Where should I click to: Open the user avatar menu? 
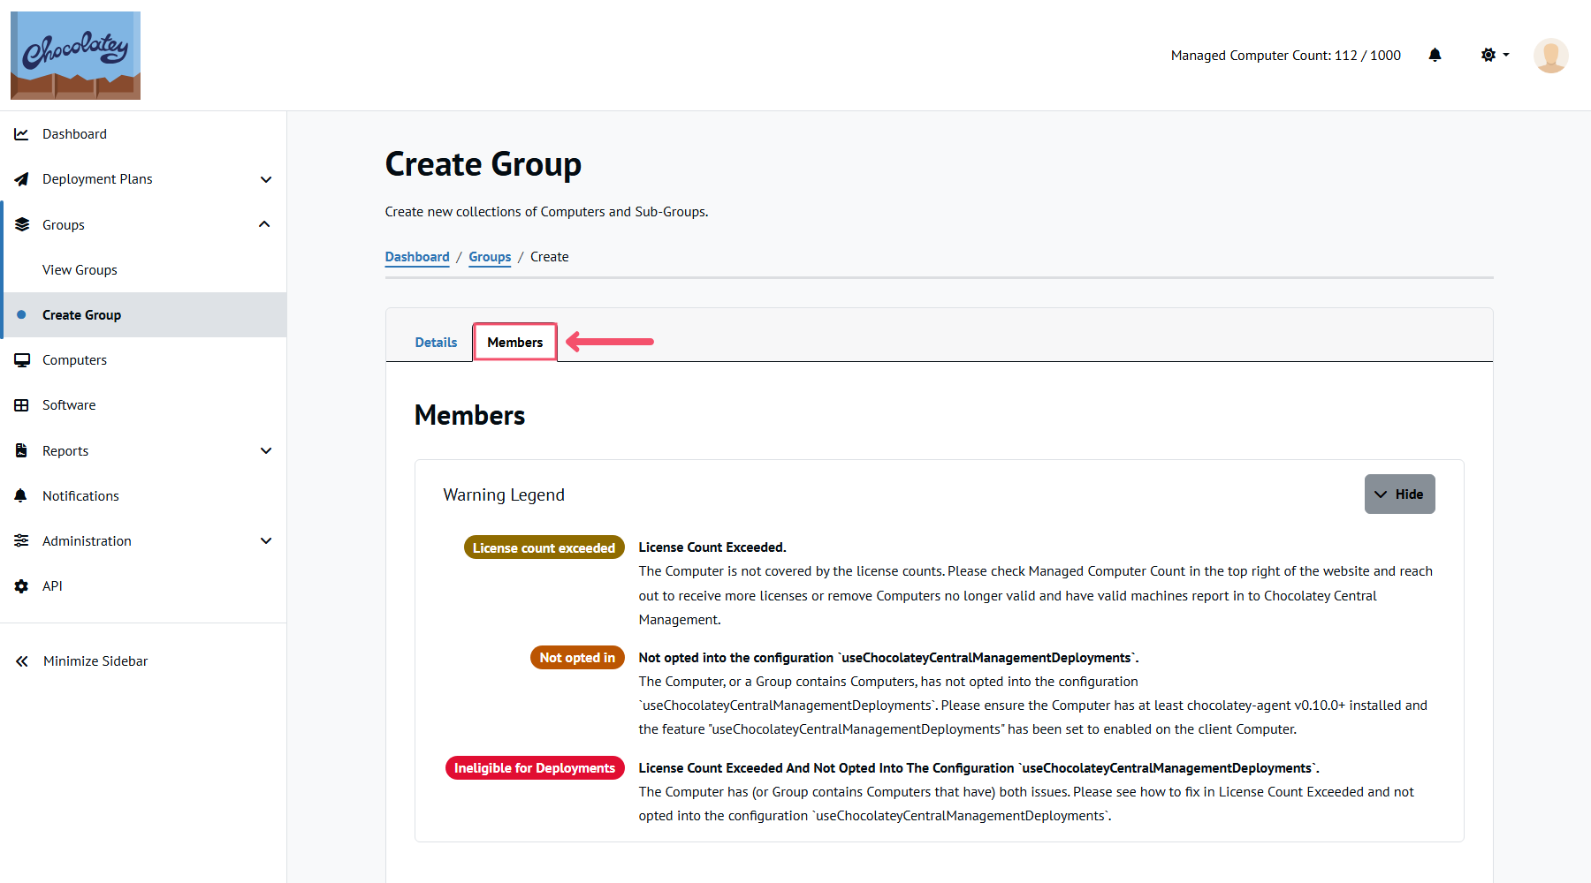[1550, 56]
